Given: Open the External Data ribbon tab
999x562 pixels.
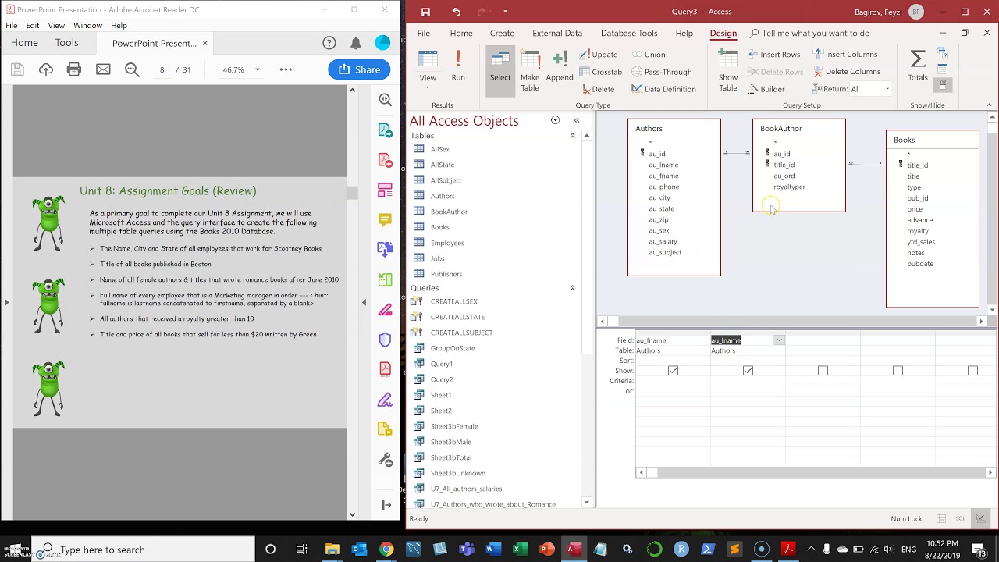Looking at the screenshot, I should [557, 34].
